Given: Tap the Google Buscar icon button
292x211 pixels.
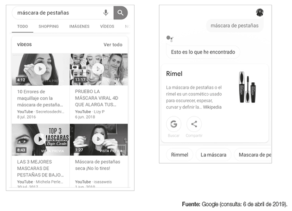Looking at the screenshot, I should (173, 124).
